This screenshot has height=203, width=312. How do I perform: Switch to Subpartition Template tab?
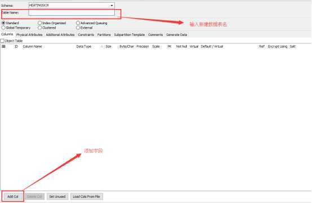pos(130,34)
